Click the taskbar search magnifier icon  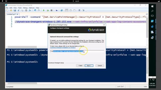click(x=152, y=11)
